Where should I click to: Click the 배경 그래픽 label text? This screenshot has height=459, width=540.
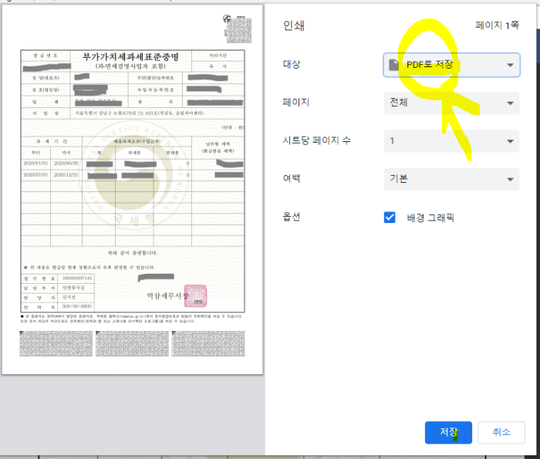430,218
